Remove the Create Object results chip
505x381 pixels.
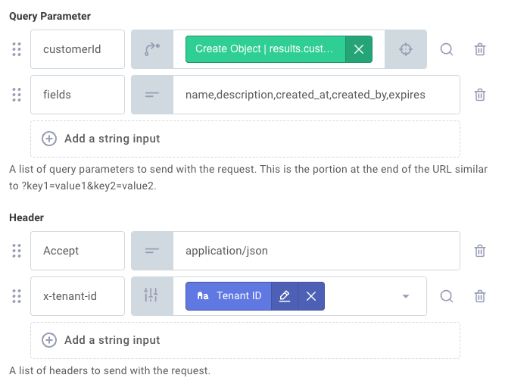coord(359,49)
